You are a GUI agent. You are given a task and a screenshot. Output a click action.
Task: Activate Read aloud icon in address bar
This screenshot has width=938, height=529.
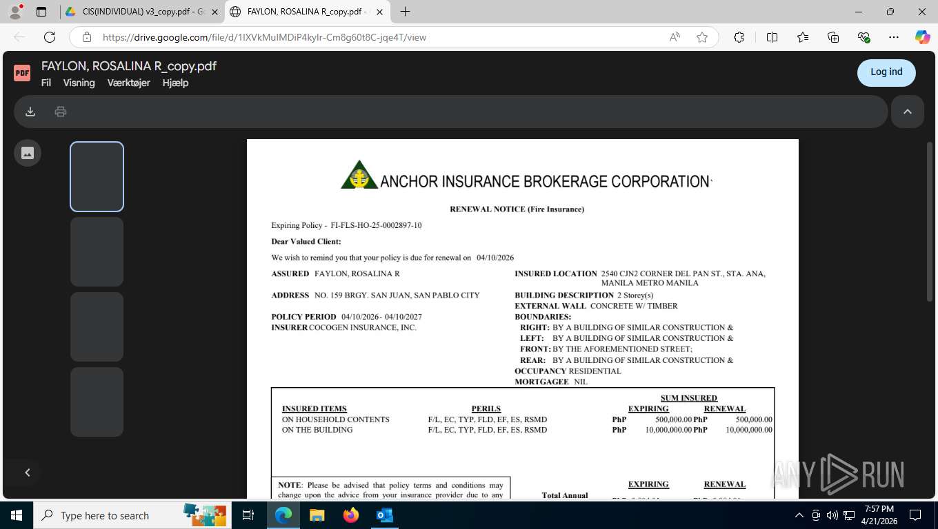pos(675,37)
